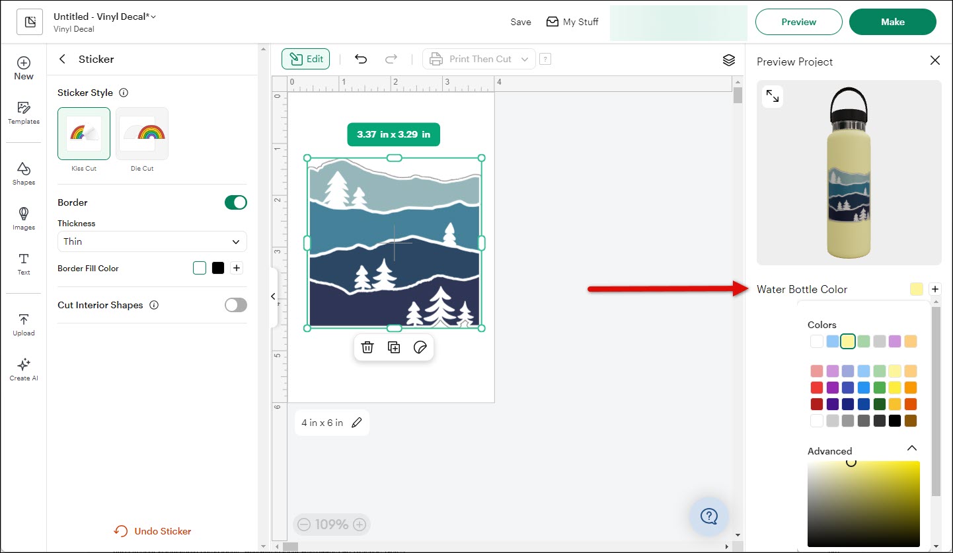Delete selection with trash icon

(367, 347)
